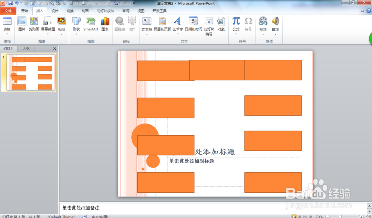Select the small orange circle below the large one
This screenshot has height=218, width=372.
(x=153, y=162)
